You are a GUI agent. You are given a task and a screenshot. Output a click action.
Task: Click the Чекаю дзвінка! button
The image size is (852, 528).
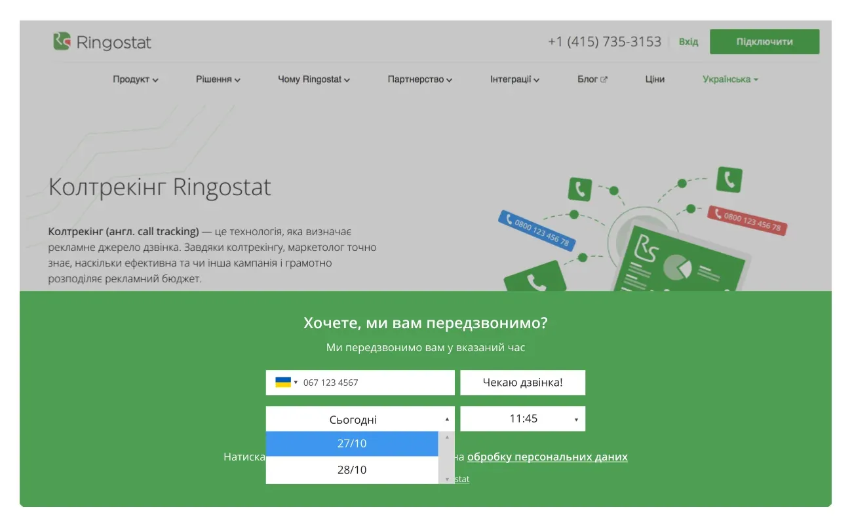[x=522, y=383]
